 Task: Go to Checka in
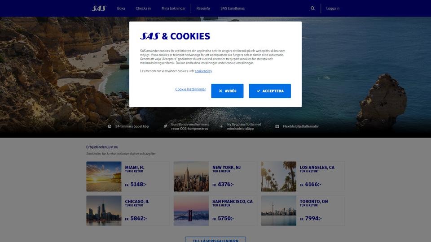click(x=143, y=9)
